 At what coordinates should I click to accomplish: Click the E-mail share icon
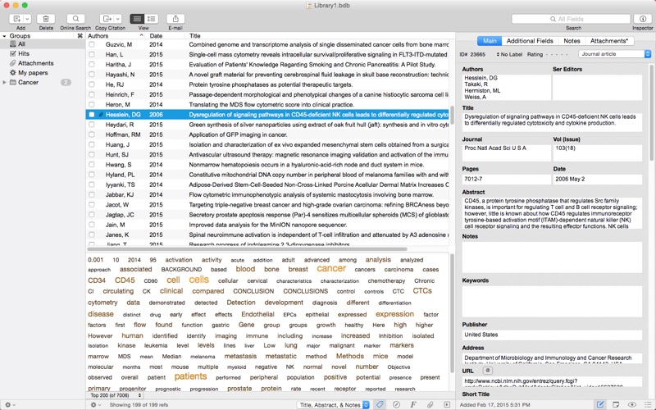pos(175,19)
